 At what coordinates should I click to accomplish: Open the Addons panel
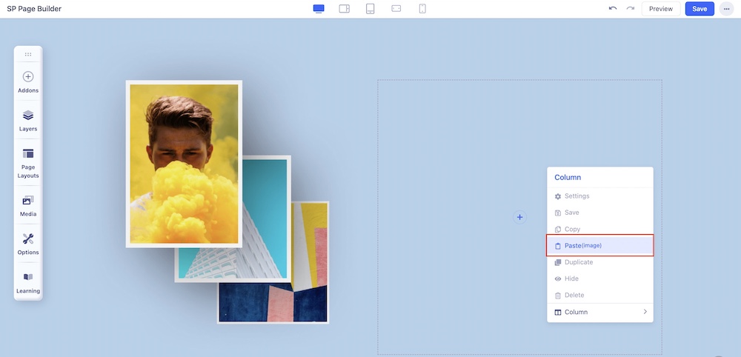click(x=28, y=82)
